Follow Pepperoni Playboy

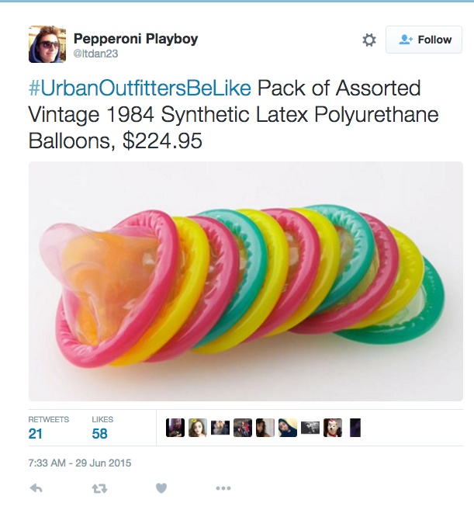pyautogui.click(x=424, y=40)
